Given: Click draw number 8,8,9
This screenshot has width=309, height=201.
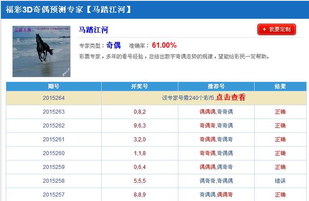Looking at the screenshot, I should coord(140,194).
